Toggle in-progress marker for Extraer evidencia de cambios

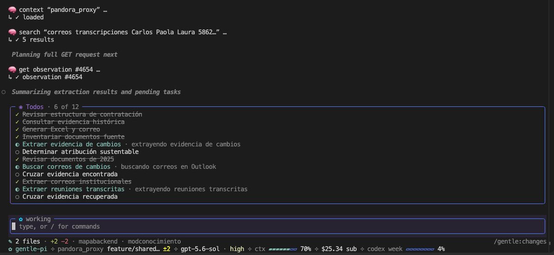pyautogui.click(x=17, y=144)
